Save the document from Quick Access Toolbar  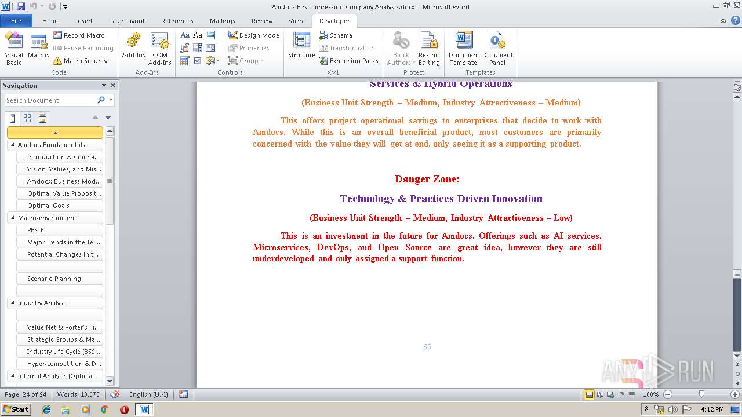pyautogui.click(x=21, y=6)
